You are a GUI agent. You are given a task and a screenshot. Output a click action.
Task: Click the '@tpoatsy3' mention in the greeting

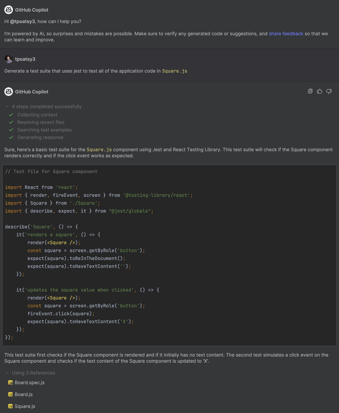coord(22,21)
